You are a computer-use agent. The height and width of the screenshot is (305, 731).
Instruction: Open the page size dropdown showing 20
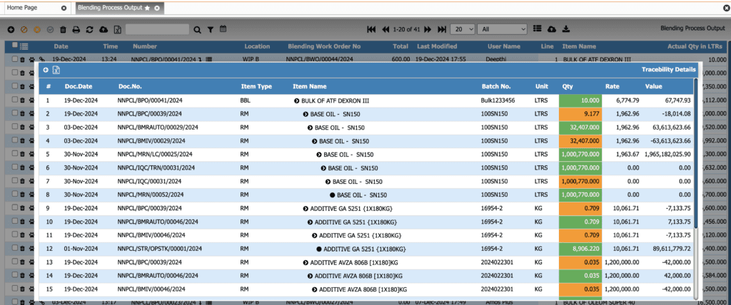click(x=464, y=29)
